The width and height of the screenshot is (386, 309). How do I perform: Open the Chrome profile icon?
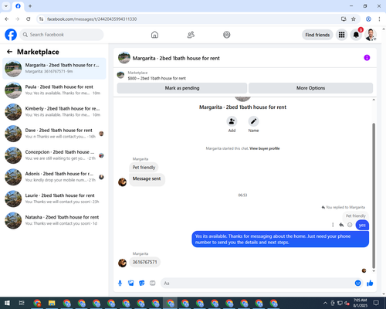[x=368, y=19]
